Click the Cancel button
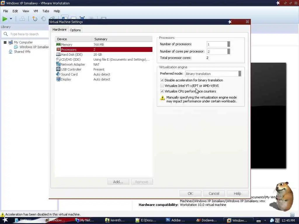This screenshot has height=224, width=299. coord(214,194)
